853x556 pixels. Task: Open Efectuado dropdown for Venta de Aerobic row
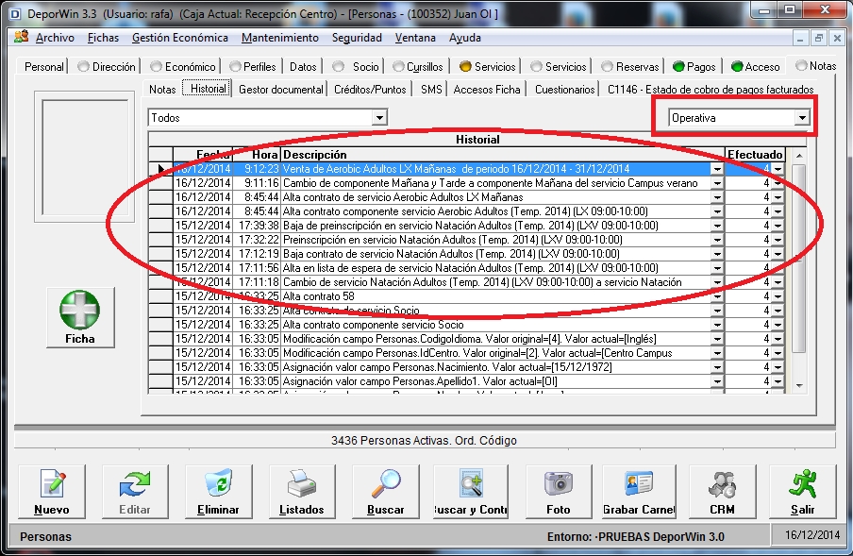(778, 169)
